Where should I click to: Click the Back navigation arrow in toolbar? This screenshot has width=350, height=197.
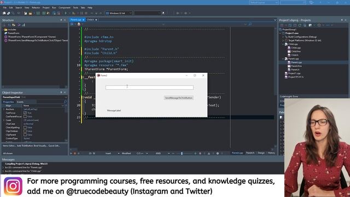pyautogui.click(x=178, y=13)
